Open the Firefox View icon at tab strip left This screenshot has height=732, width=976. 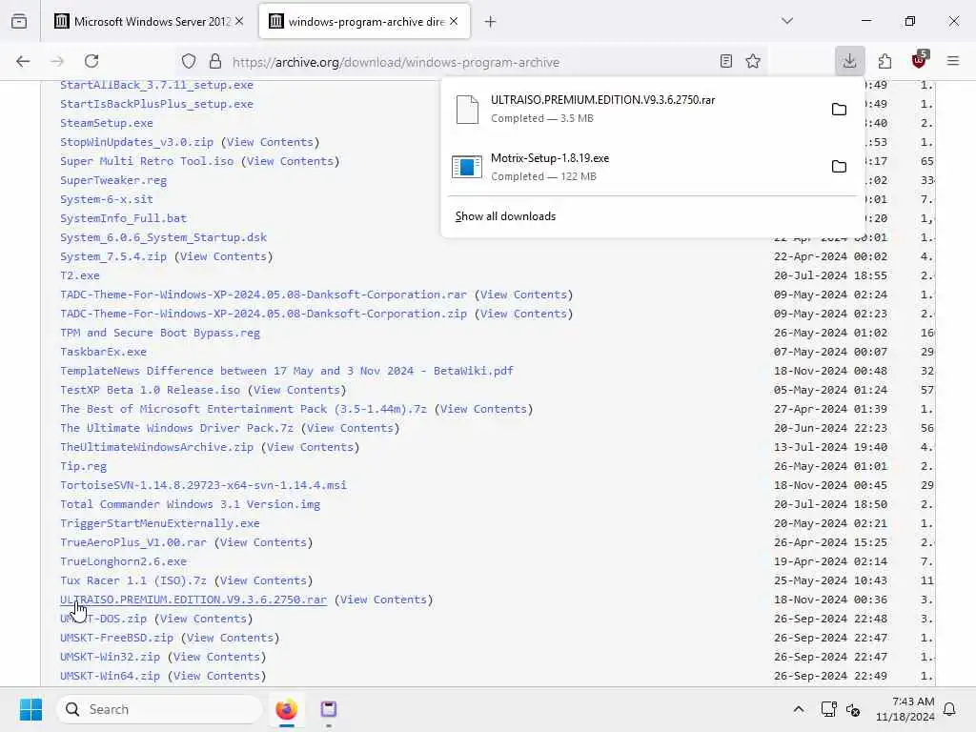19,21
